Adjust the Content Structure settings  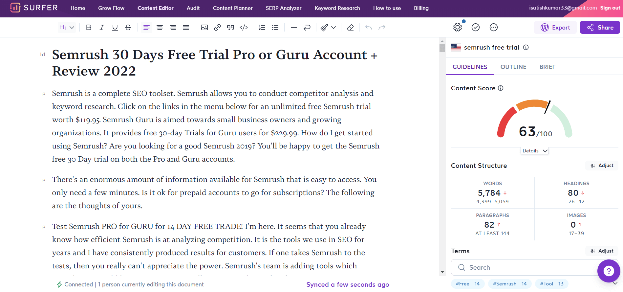(x=602, y=166)
